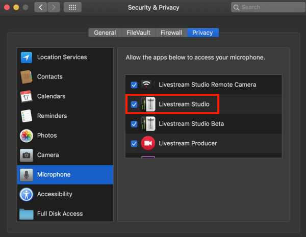Open Accessibility label in the sidebar

pos(55,194)
